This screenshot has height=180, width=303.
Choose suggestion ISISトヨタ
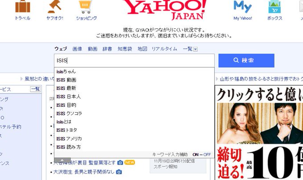click(x=134, y=130)
